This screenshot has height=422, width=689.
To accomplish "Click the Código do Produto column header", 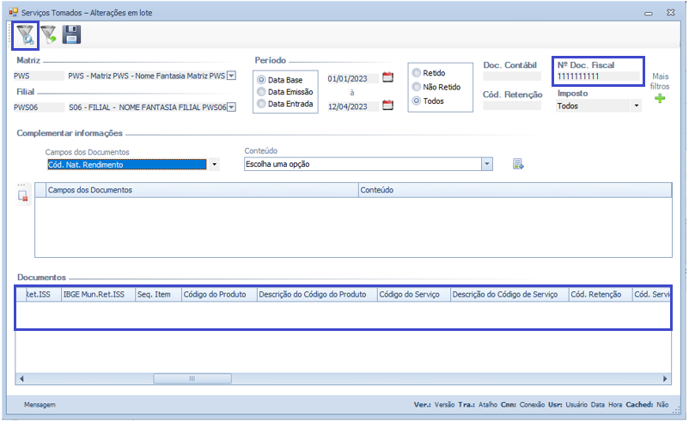I will click(x=216, y=295).
